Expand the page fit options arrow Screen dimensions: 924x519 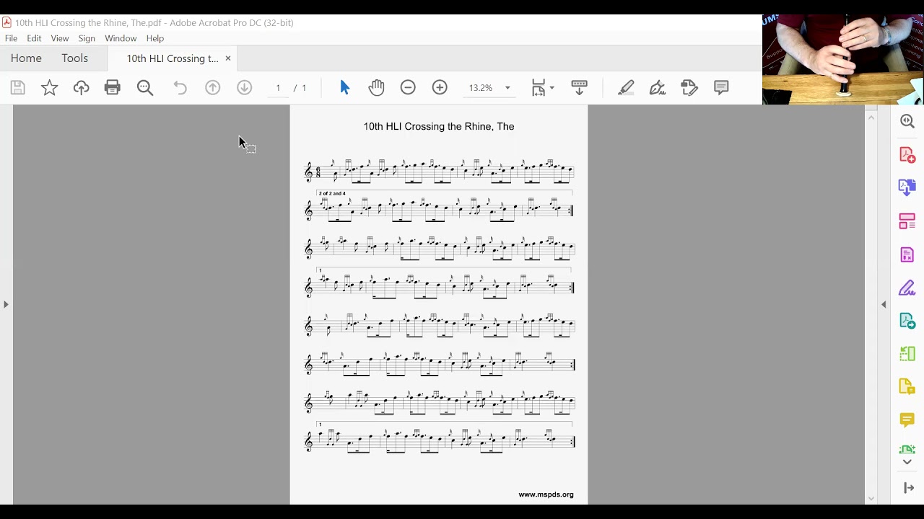(552, 87)
